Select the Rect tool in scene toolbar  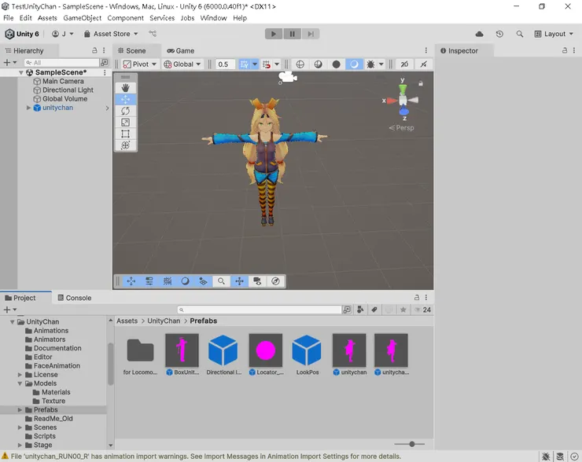click(125, 134)
